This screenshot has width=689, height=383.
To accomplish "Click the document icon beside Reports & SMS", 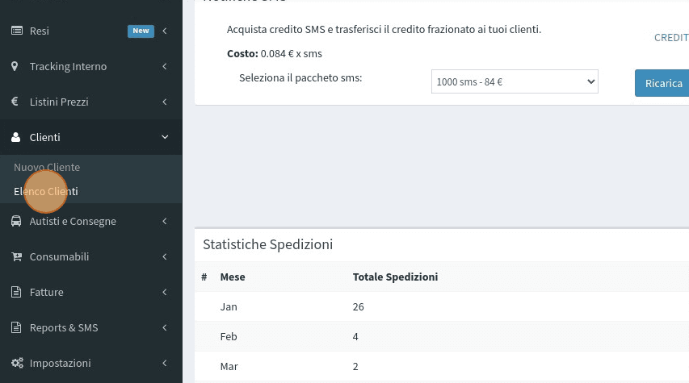I will pyautogui.click(x=16, y=327).
